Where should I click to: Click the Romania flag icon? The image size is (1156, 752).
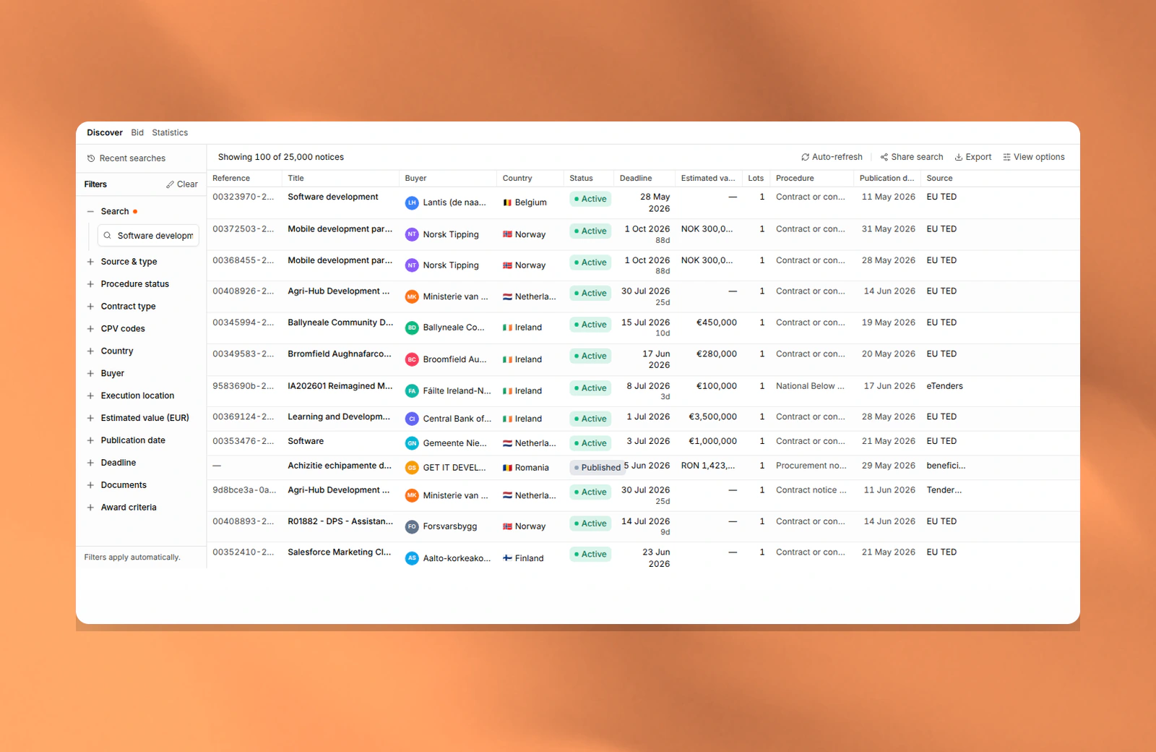(507, 468)
